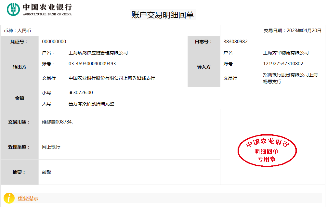
Task: Click payee name 上海齐平物流有限公司
Action: tap(286, 53)
